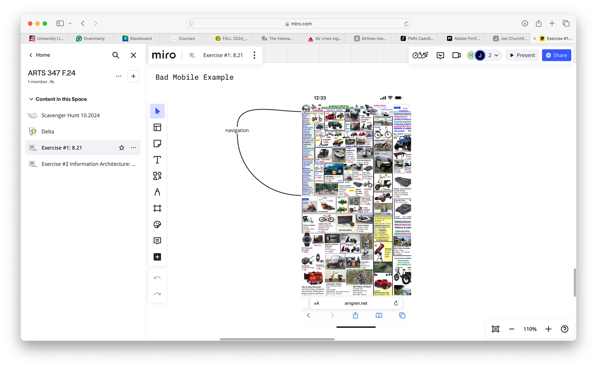Zoom out of the board
Viewport: 597px width, 368px height.
(x=511, y=329)
